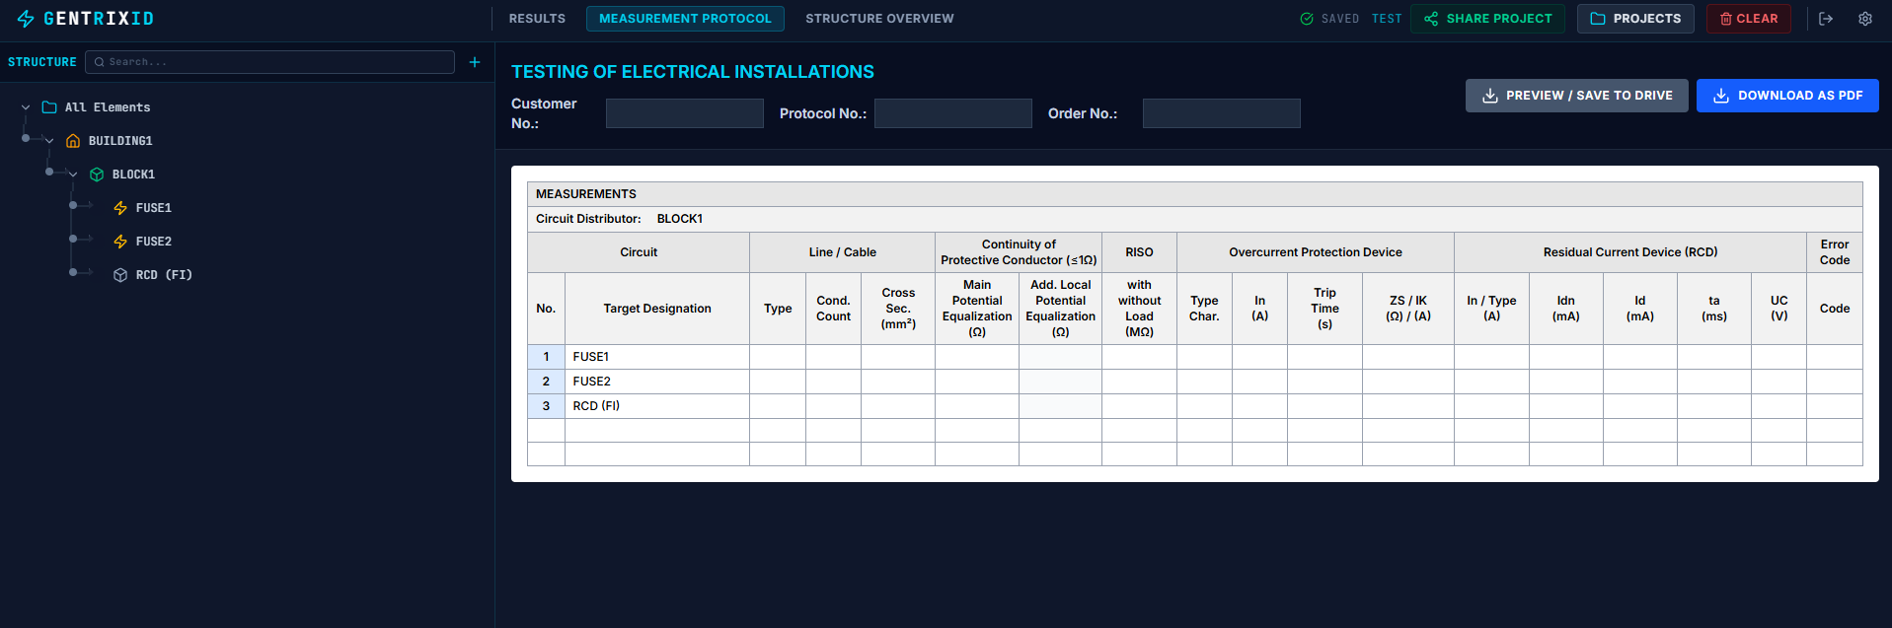Click the BLOCK1 green cube icon
Screen dimensions: 1892x628
pos(97,174)
